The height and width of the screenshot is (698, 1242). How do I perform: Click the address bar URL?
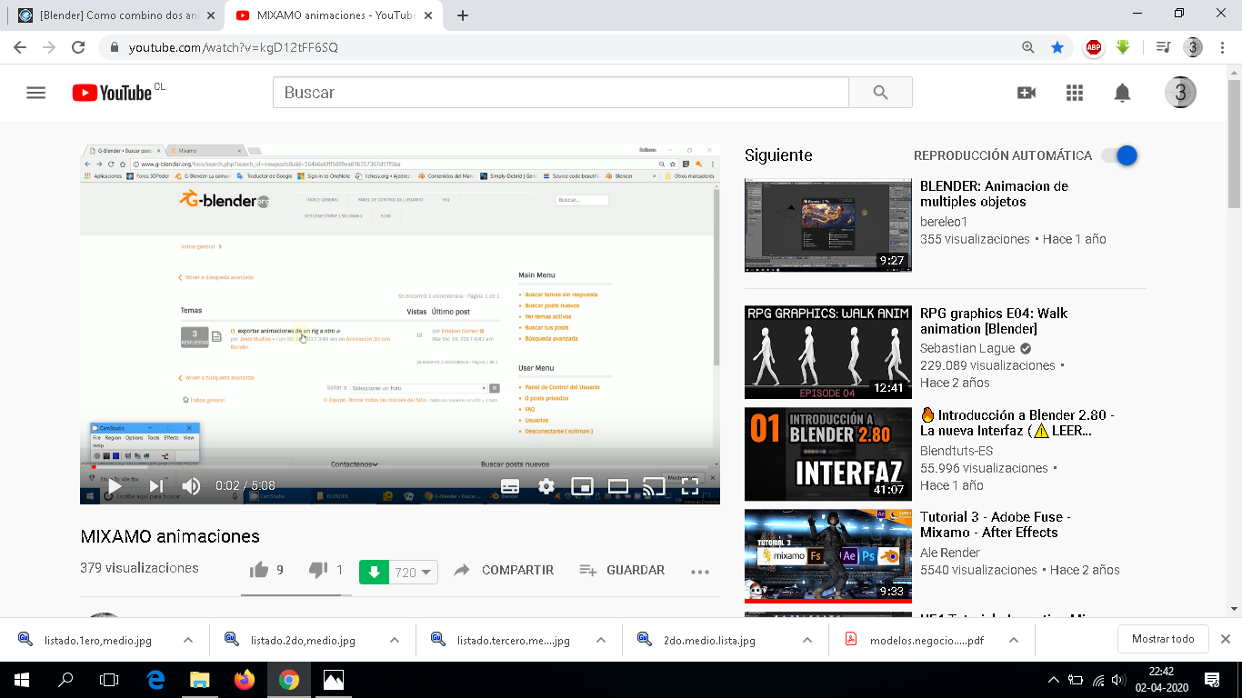(234, 47)
